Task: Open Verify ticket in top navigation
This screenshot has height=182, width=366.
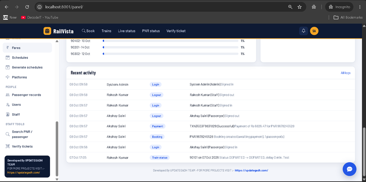Action: (176, 31)
